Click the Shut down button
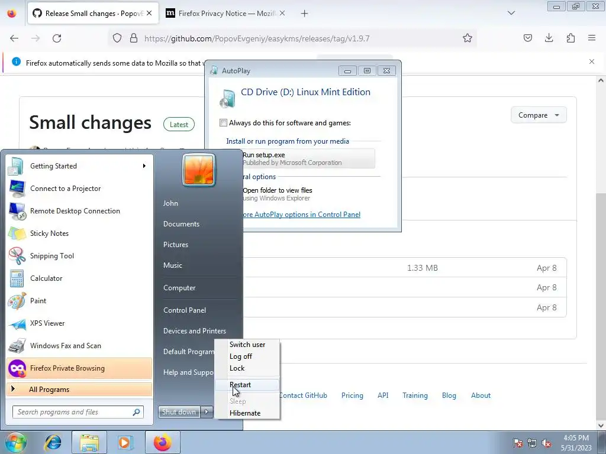This screenshot has height=454, width=606. tap(179, 412)
